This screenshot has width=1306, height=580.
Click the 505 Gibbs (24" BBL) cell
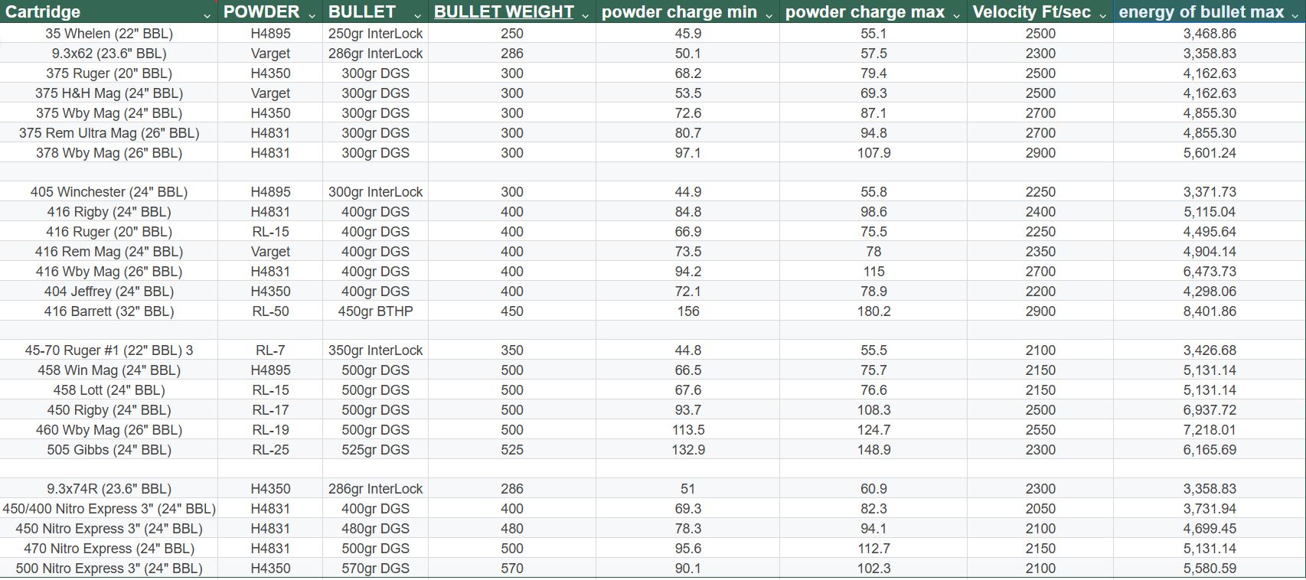coord(109,450)
